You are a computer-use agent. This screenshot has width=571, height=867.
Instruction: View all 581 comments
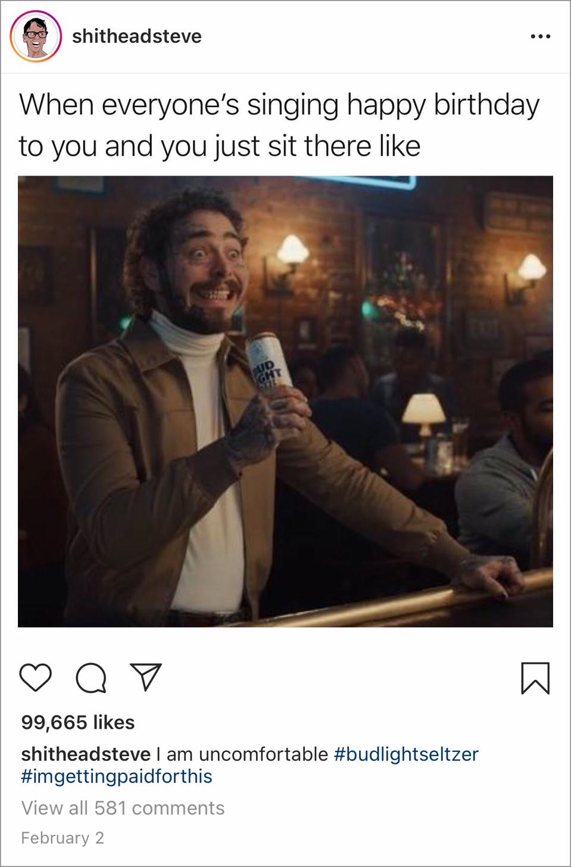pos(123,808)
